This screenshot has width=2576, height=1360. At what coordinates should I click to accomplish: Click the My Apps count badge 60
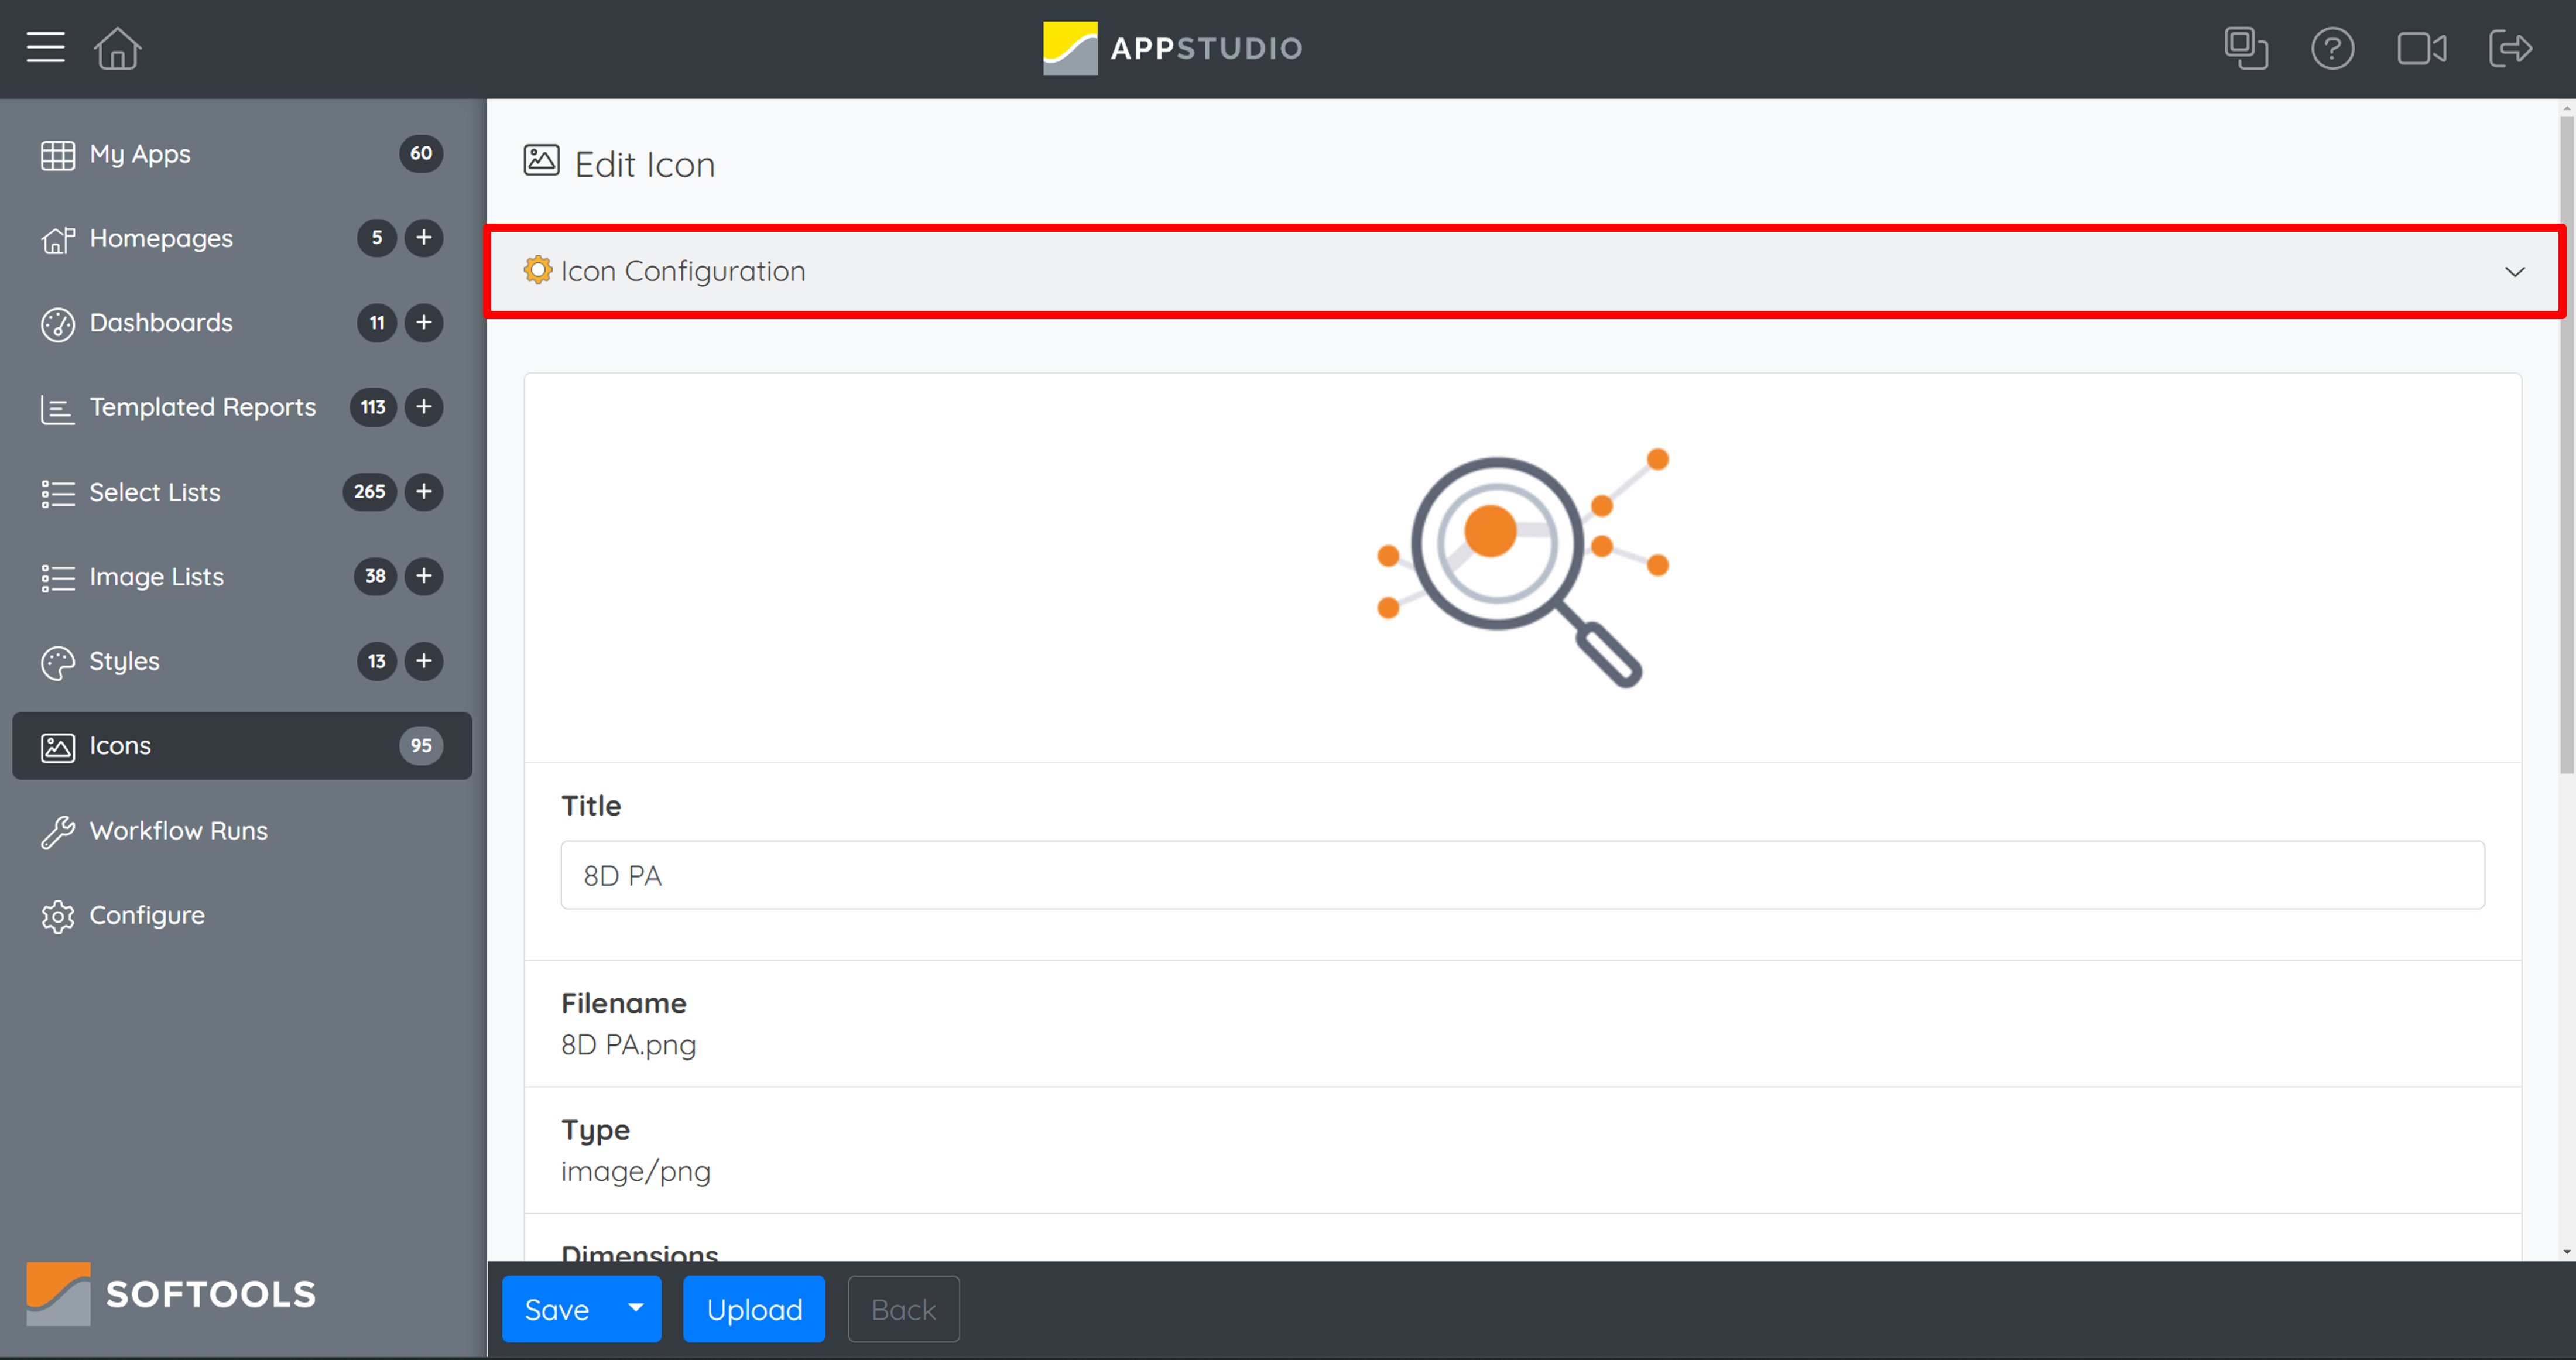pos(421,154)
